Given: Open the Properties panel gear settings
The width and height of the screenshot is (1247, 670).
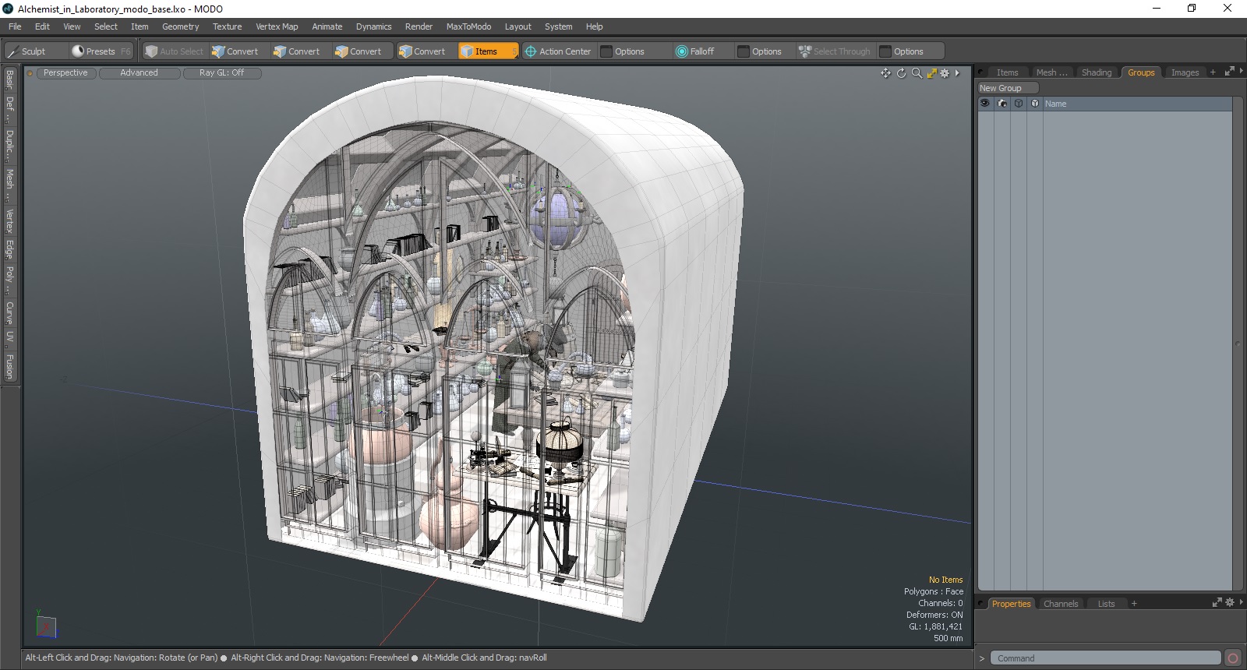Looking at the screenshot, I should tap(1230, 603).
